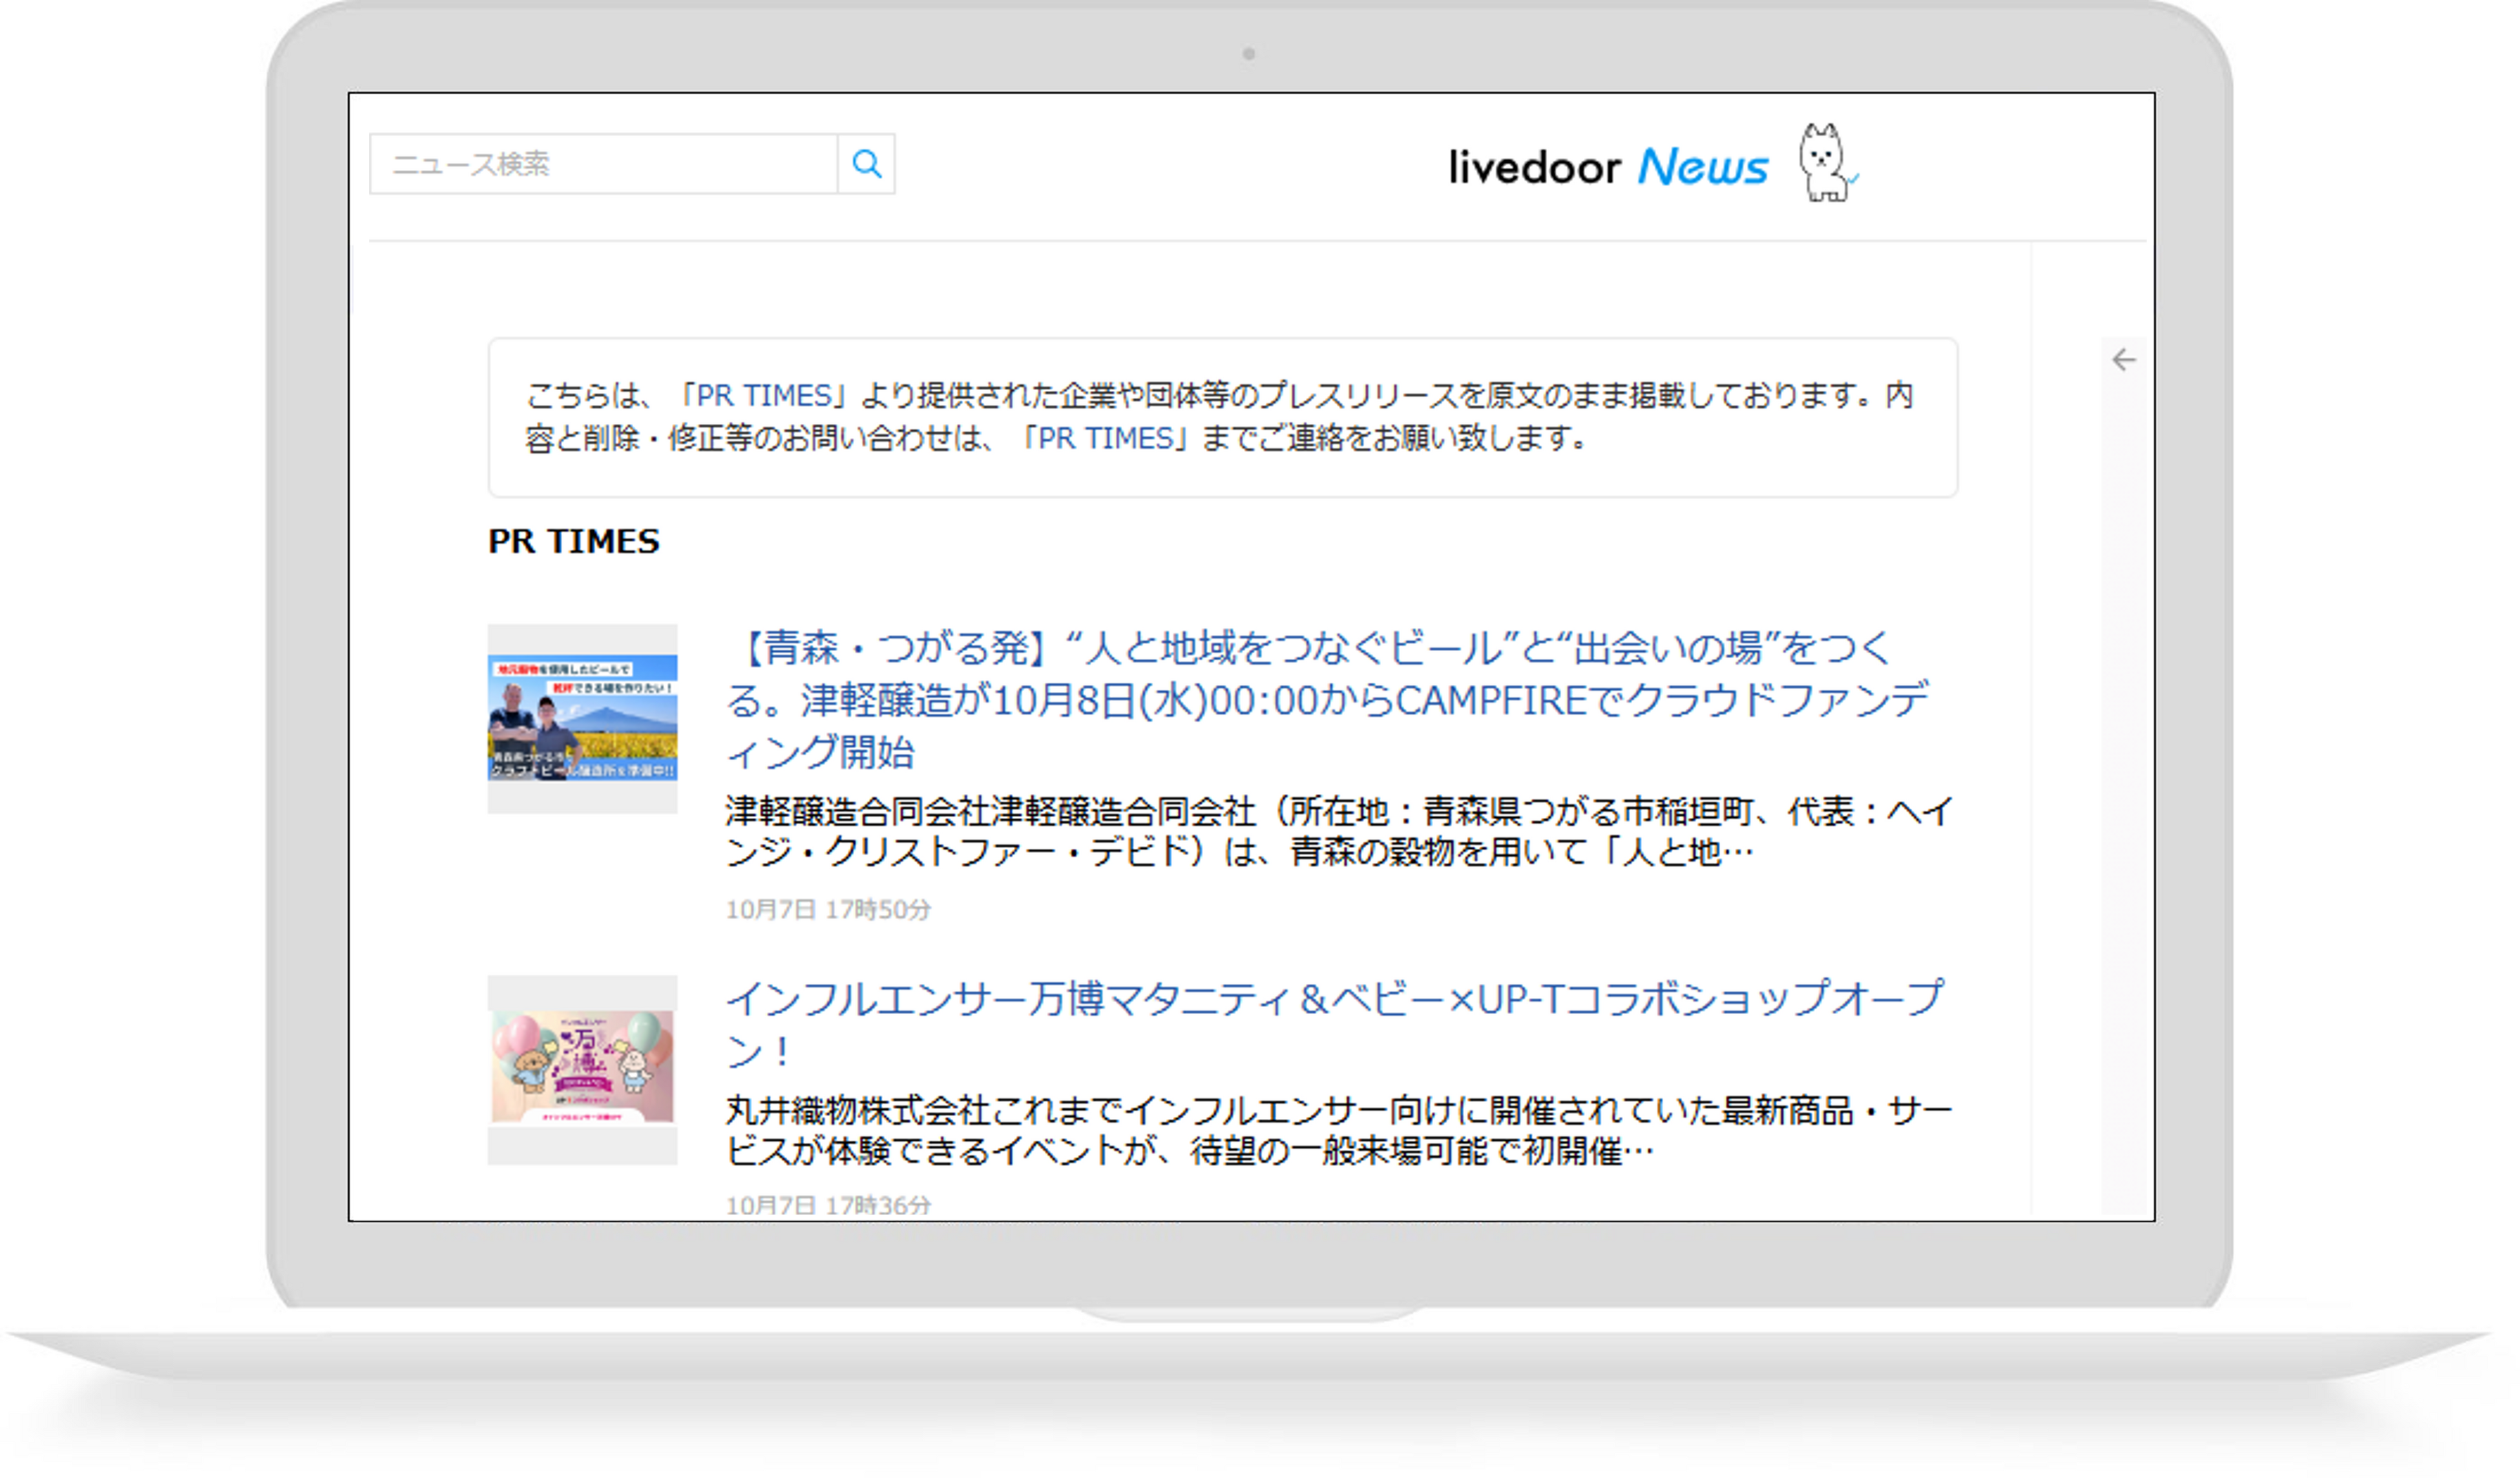Focus the ニュース検索 search field
The width and height of the screenshot is (2520, 1478).
[x=603, y=164]
